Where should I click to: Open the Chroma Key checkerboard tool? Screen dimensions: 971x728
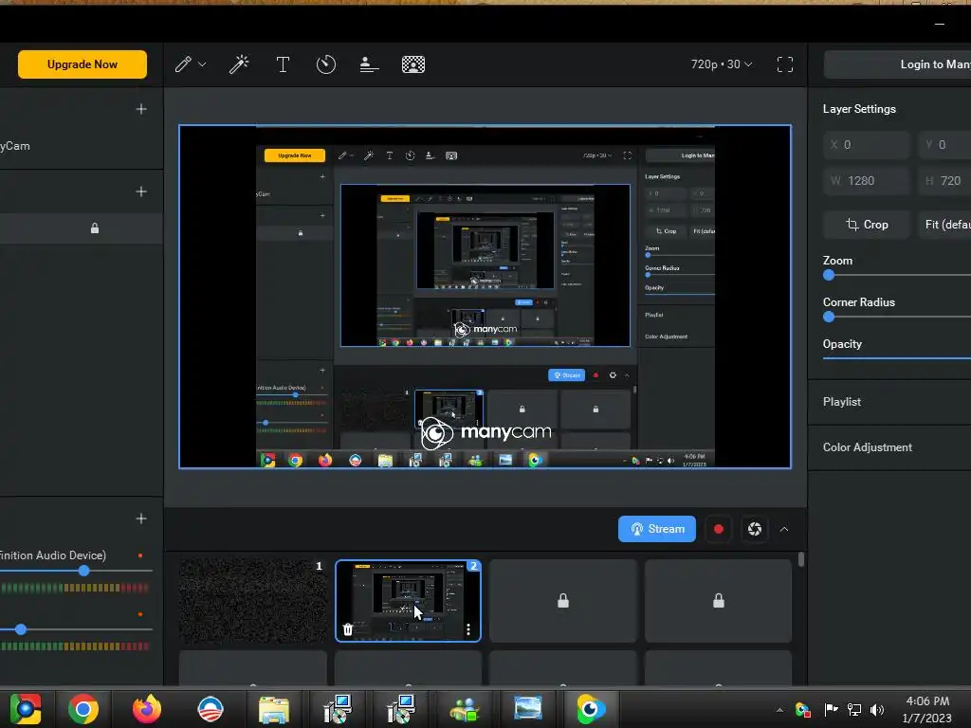tap(413, 64)
